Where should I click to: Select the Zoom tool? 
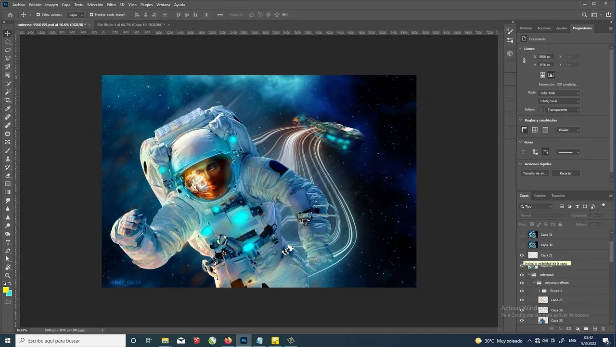[8, 276]
